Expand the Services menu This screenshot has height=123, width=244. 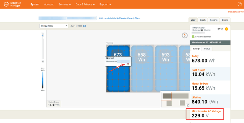coord(65,4)
